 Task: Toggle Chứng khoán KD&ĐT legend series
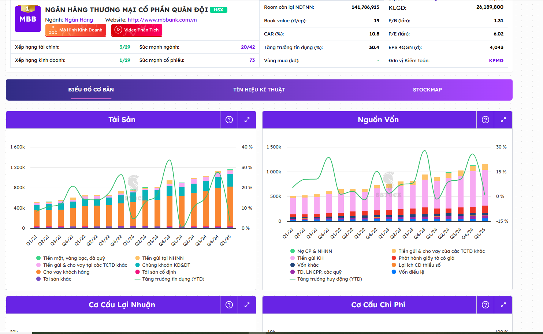[x=166, y=265]
